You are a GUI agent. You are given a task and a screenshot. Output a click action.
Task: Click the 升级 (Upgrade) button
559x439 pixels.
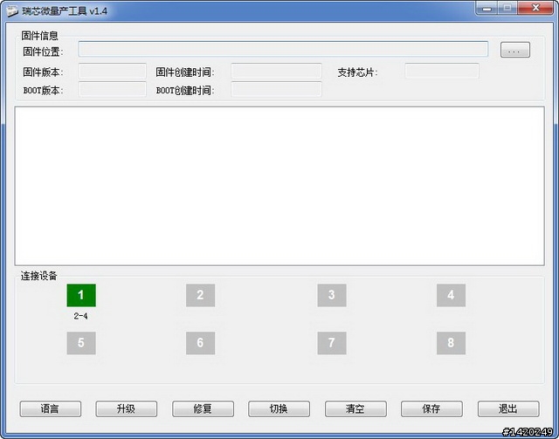pyautogui.click(x=126, y=408)
